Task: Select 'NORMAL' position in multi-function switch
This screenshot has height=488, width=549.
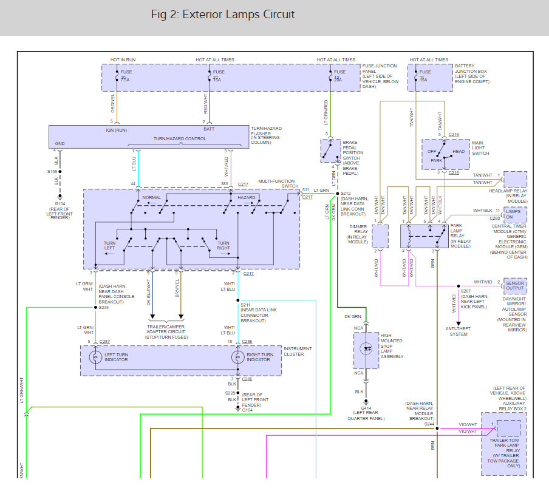Action: (152, 198)
